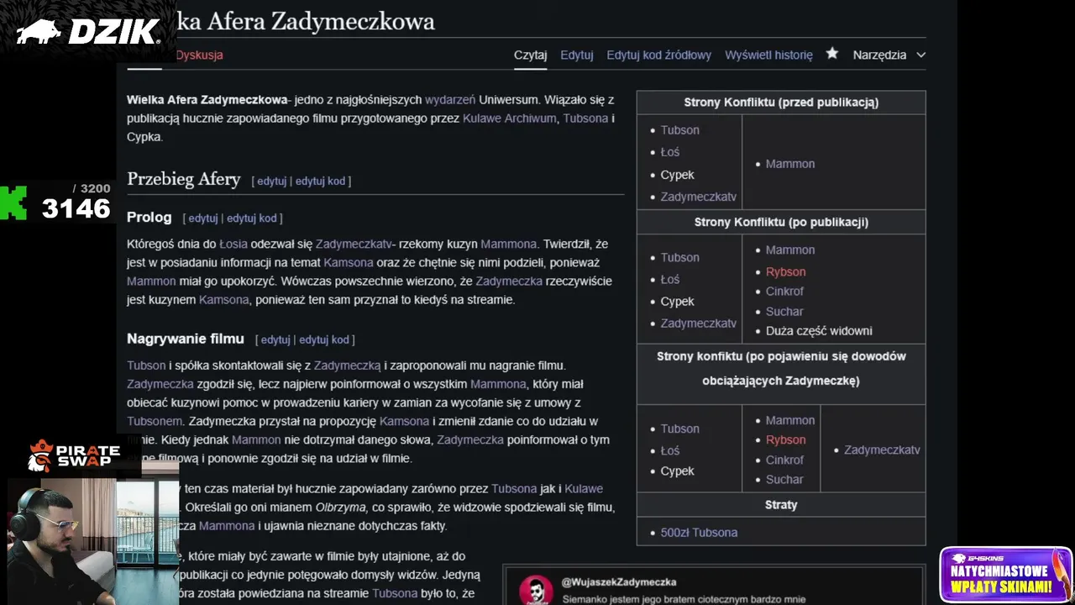Open the Edytuj tab
The image size is (1075, 605).
[x=577, y=55]
